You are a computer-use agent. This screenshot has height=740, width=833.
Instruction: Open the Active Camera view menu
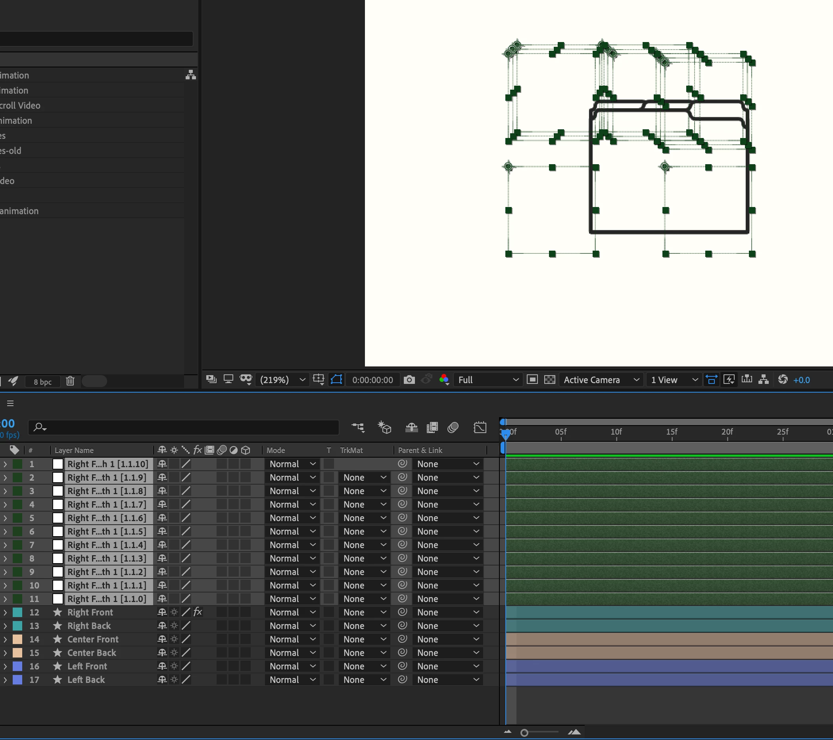point(601,380)
